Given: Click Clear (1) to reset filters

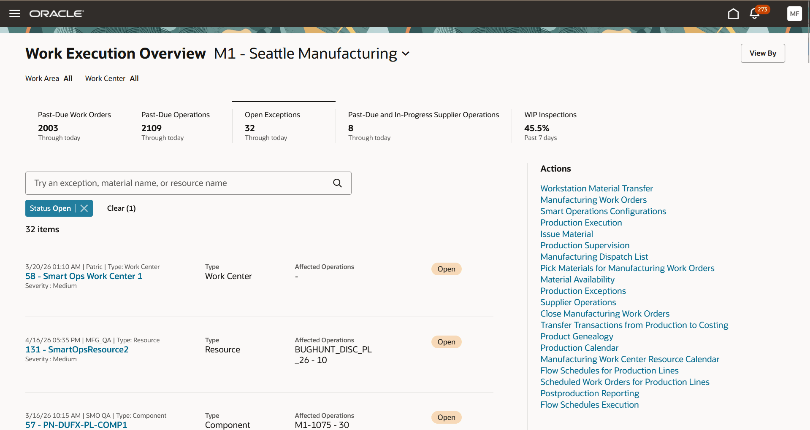Looking at the screenshot, I should (121, 208).
